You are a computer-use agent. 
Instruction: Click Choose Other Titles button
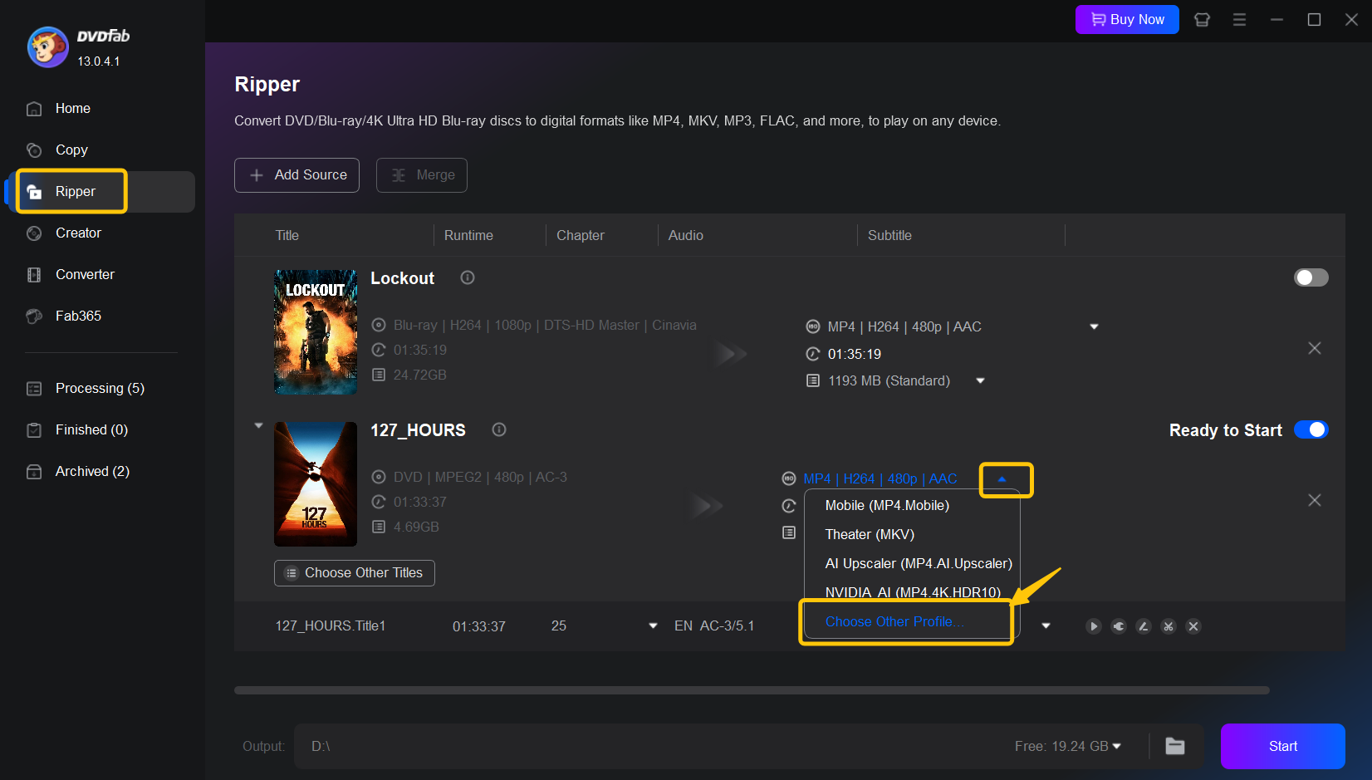tap(355, 573)
